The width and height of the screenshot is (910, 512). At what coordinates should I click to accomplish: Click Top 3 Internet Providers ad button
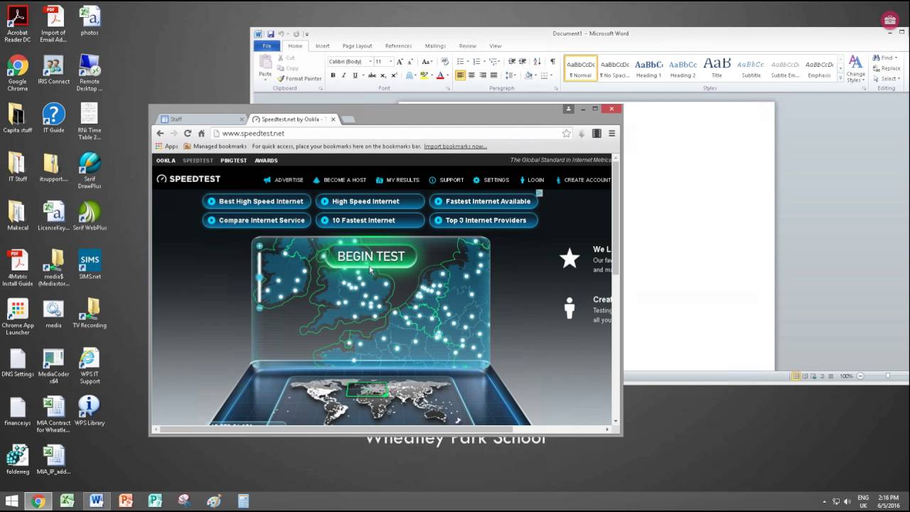pos(483,220)
